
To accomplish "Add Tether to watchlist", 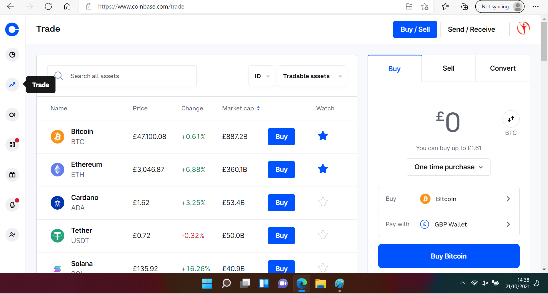I will [323, 235].
